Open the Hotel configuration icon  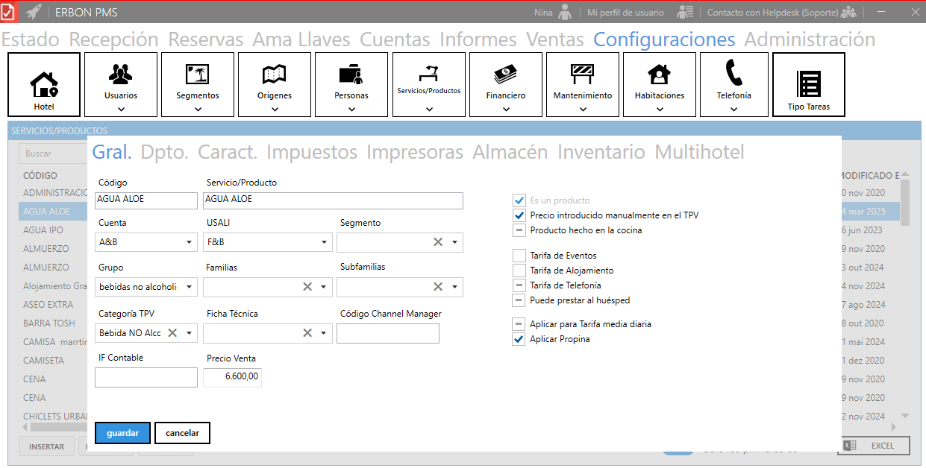pyautogui.click(x=44, y=84)
